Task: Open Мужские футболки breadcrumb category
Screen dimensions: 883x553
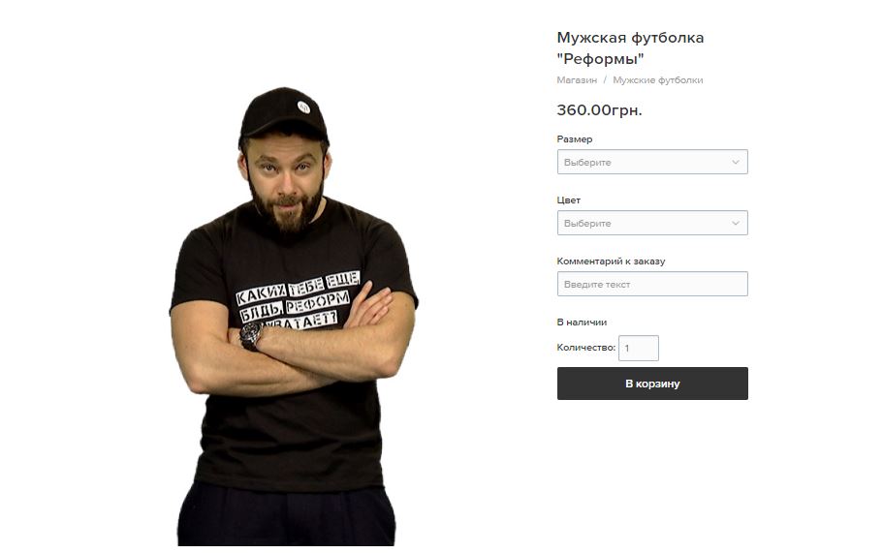Action: [658, 79]
